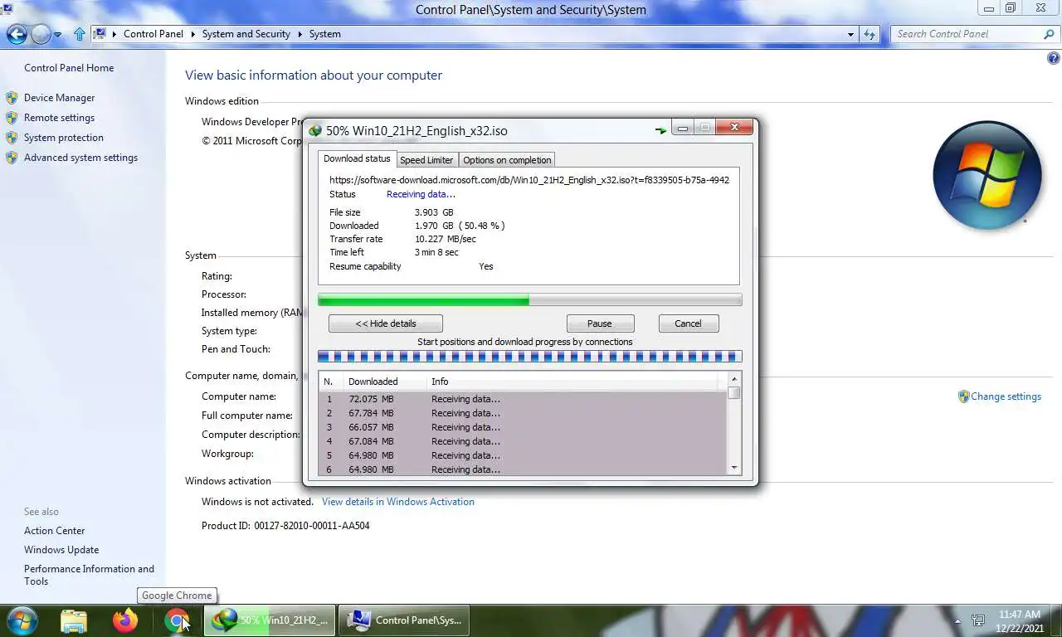Launch Google Chrome from taskbar
The image size is (1062, 637).
click(x=177, y=620)
